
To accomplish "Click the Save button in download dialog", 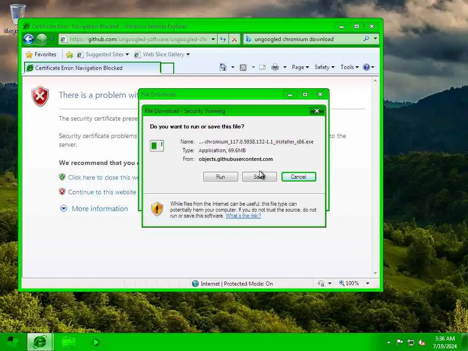I will point(260,177).
